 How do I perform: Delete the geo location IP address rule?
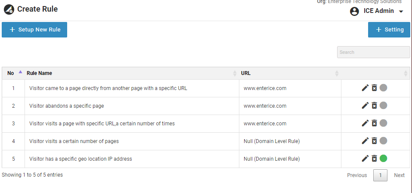coord(375,159)
